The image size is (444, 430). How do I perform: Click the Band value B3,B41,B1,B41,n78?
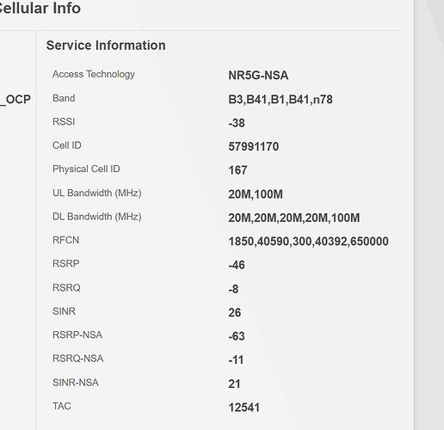[281, 100]
